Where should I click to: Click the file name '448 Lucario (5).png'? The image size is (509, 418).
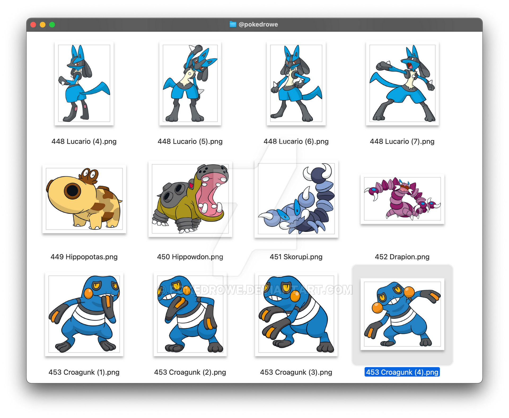(x=190, y=141)
